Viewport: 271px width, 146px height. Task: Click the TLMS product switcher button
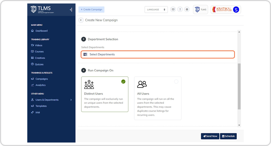pos(200,10)
